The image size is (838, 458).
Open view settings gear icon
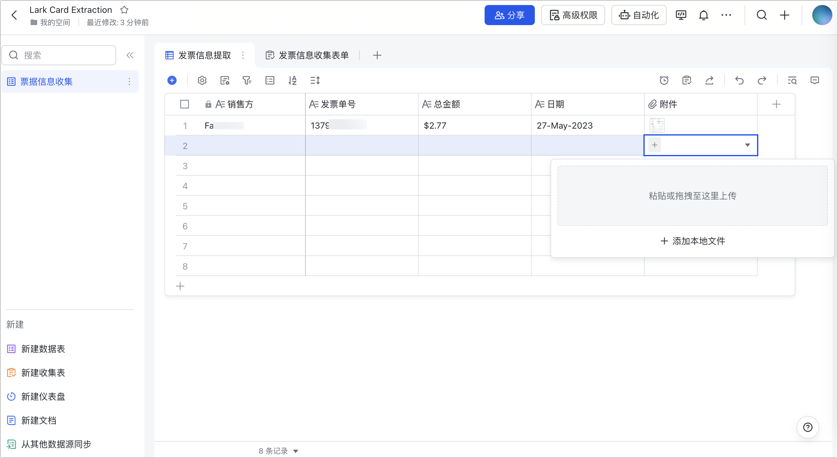(x=202, y=80)
